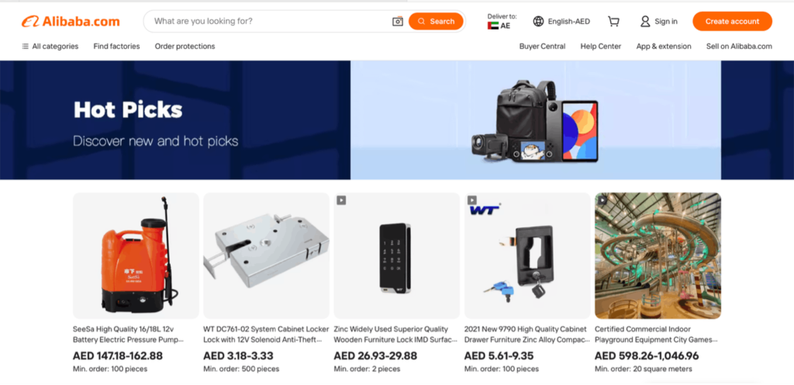Click the UAE flag deliver-to icon
Image resolution: width=794 pixels, height=385 pixels.
[492, 26]
